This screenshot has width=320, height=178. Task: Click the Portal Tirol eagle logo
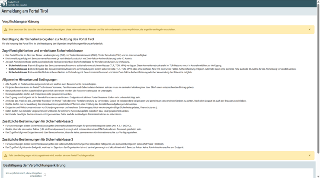point(3,3)
